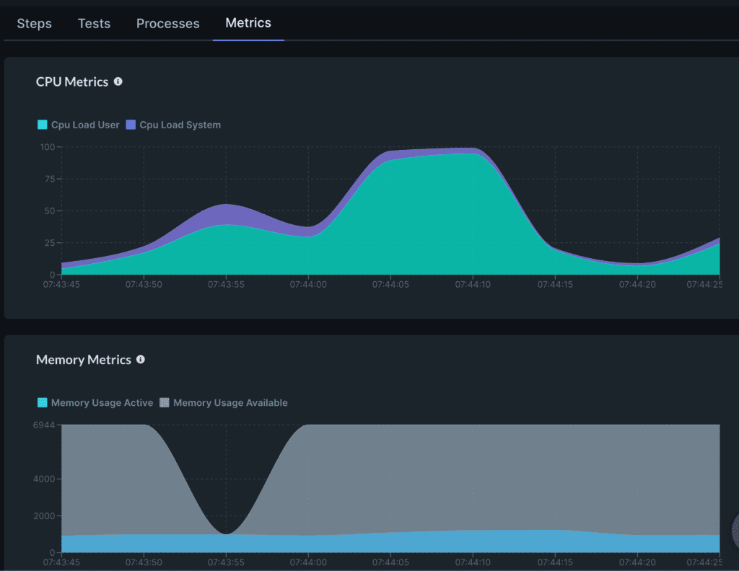This screenshot has width=739, height=571.
Task: Click the CPU Metrics heading text
Action: coord(72,82)
